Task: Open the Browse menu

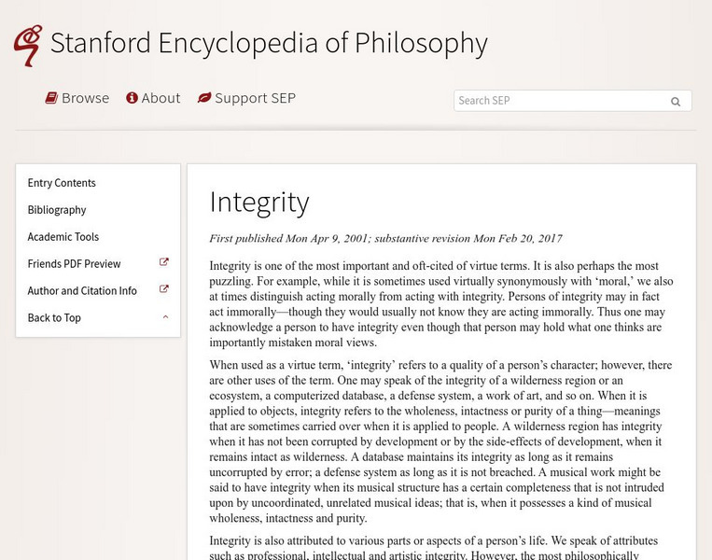Action: (85, 98)
